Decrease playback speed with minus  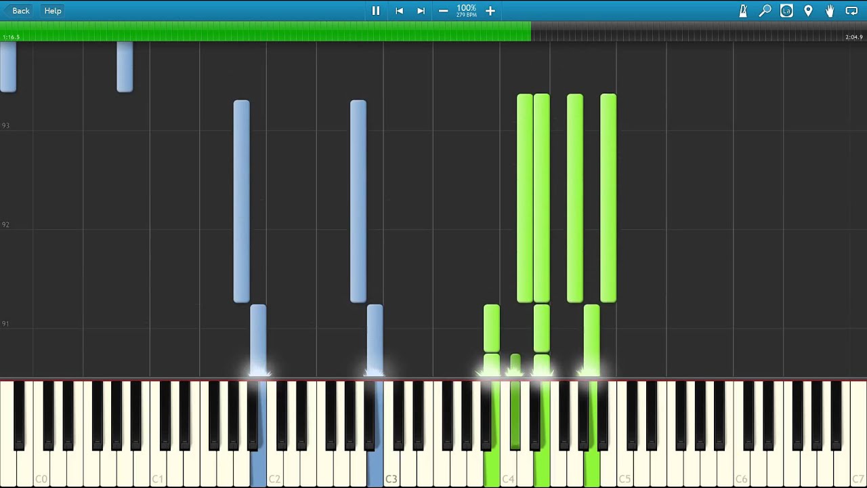point(443,11)
